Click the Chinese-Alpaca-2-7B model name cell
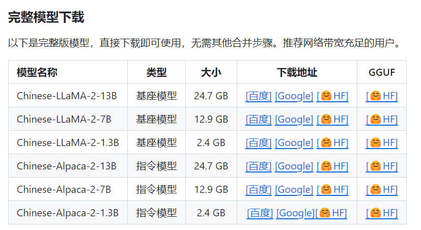 click(x=64, y=190)
